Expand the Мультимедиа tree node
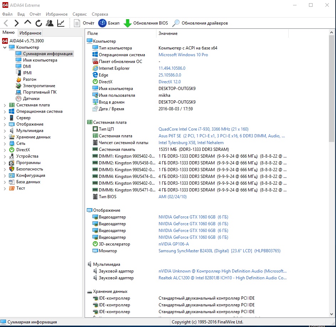This screenshot has height=327, width=336. [5, 131]
